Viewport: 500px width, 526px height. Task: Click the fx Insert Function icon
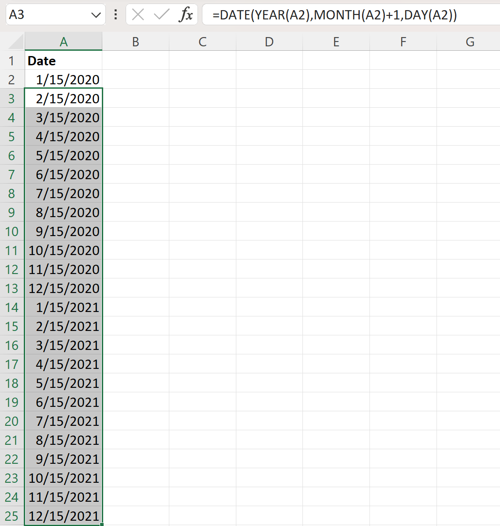pyautogui.click(x=187, y=15)
